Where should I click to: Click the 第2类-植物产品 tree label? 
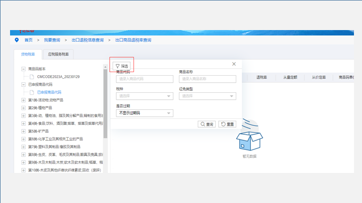pyautogui.click(x=40, y=108)
